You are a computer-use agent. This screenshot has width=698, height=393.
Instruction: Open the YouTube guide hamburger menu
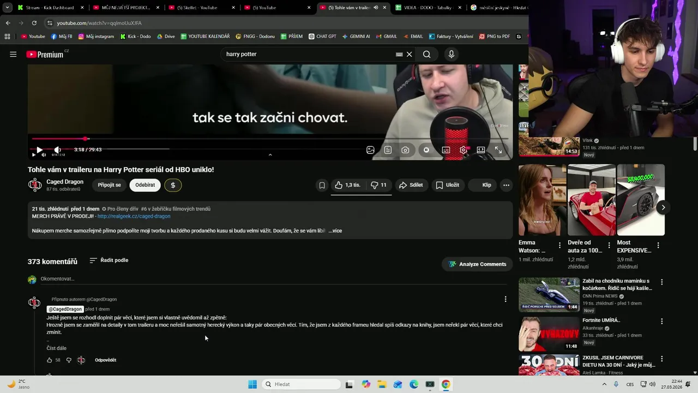(x=13, y=54)
